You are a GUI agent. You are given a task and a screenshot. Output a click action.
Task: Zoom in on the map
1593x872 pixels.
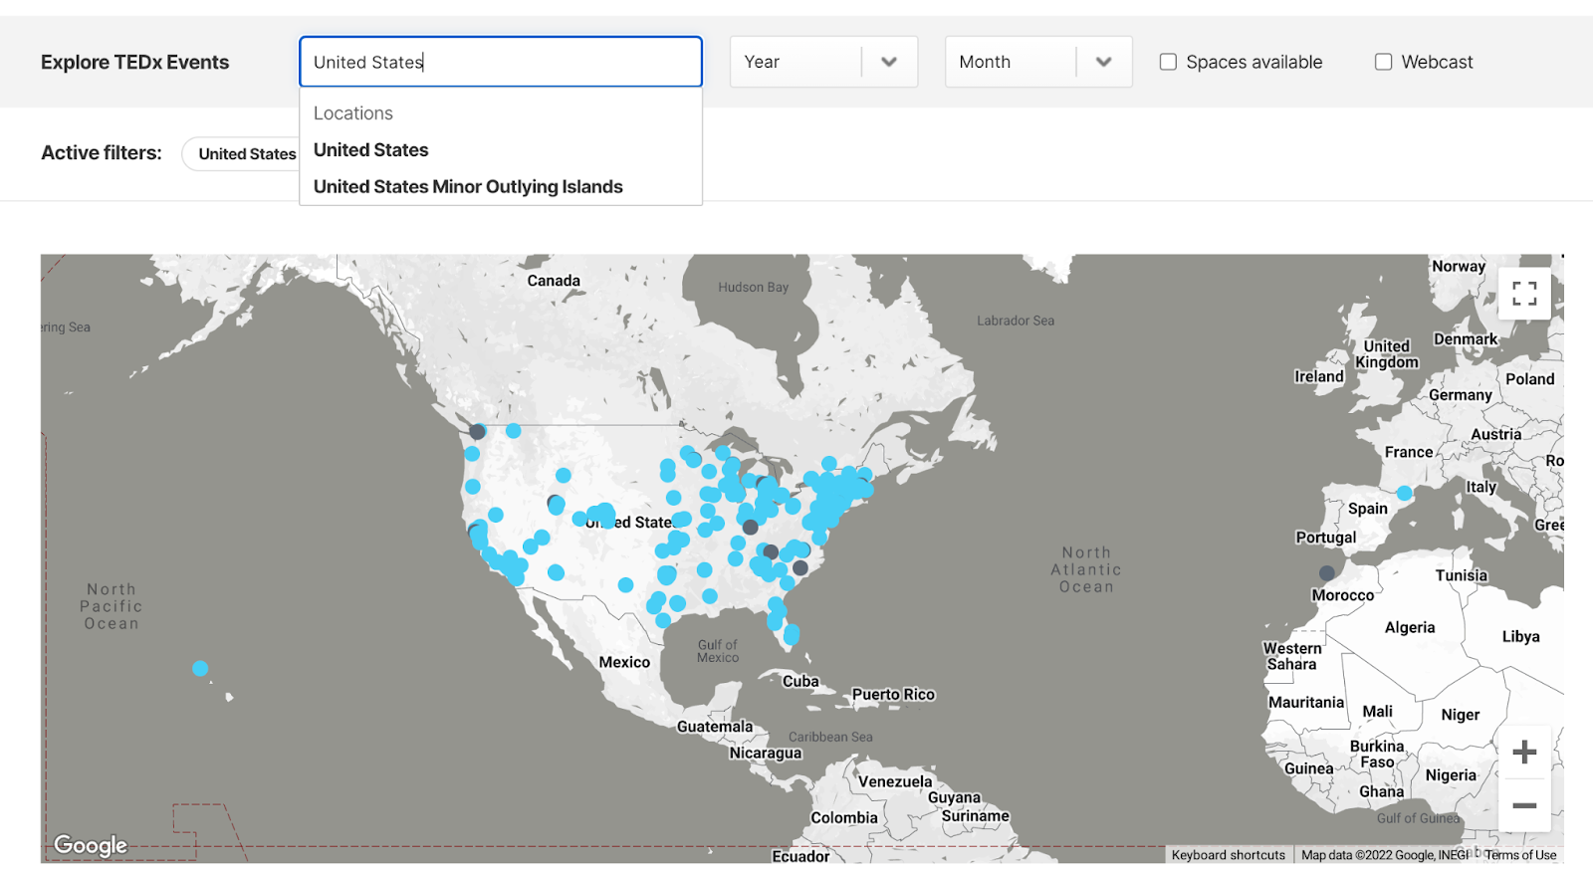[1524, 752]
